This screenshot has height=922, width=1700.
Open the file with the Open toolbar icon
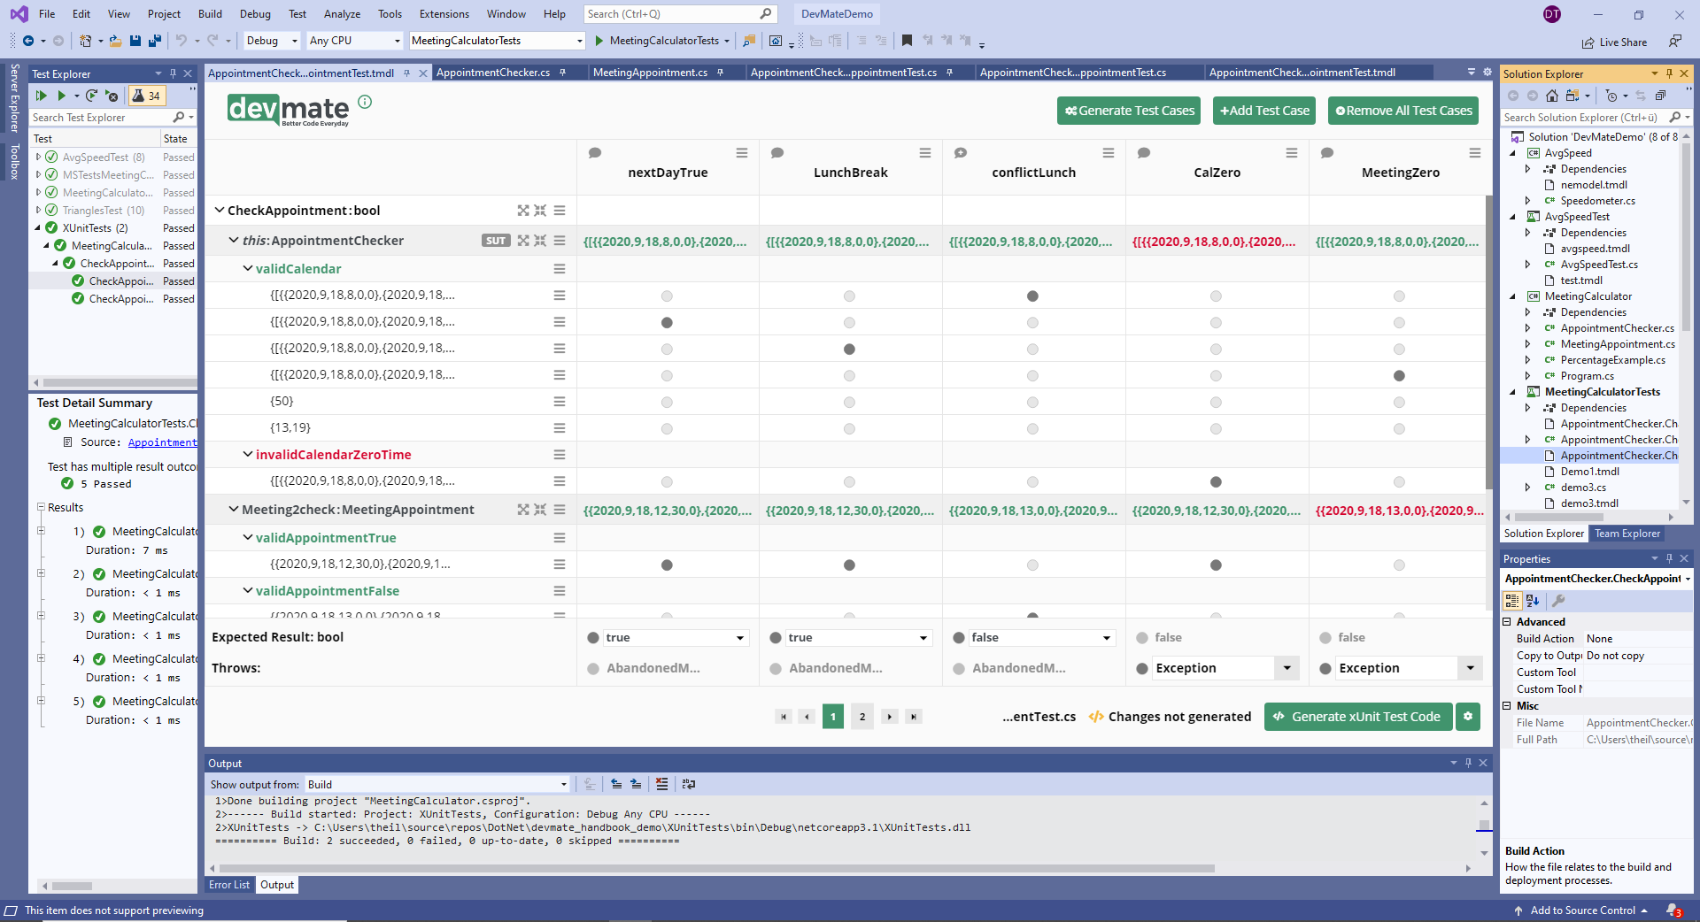point(115,41)
